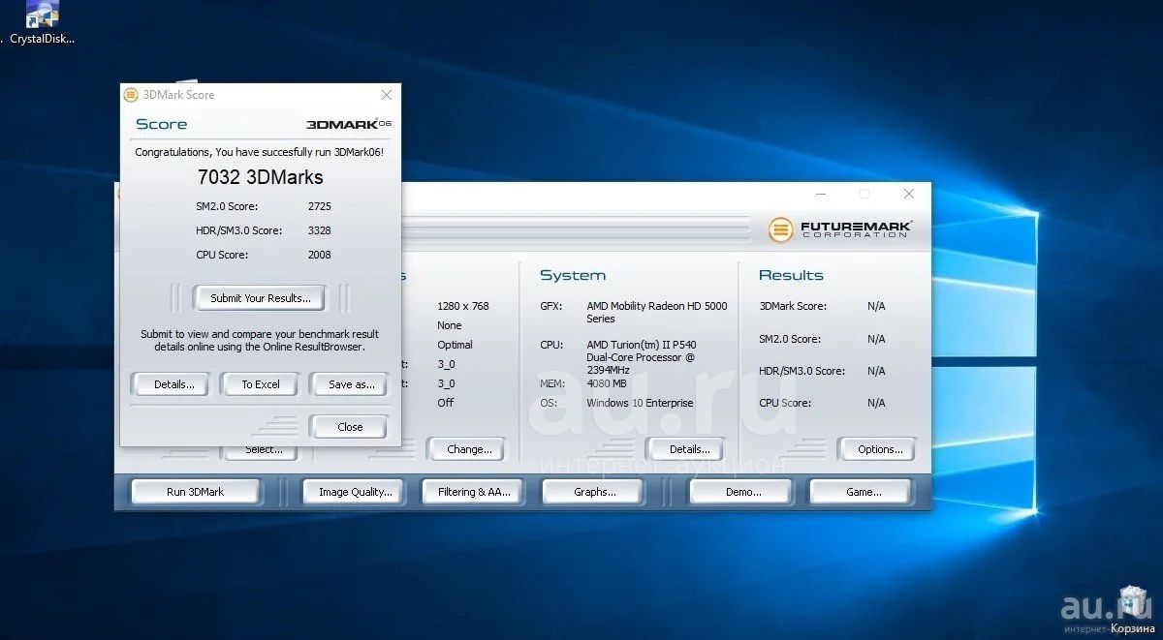Open Filtering & AA... settings

point(473,492)
